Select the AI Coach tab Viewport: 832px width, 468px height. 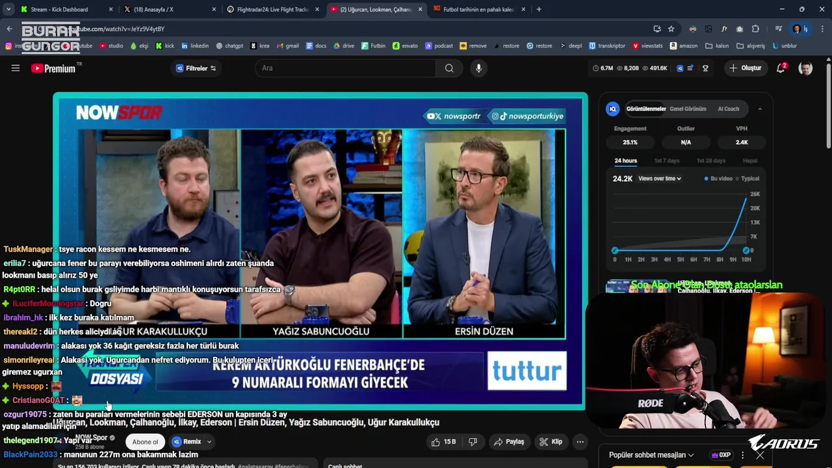point(728,109)
